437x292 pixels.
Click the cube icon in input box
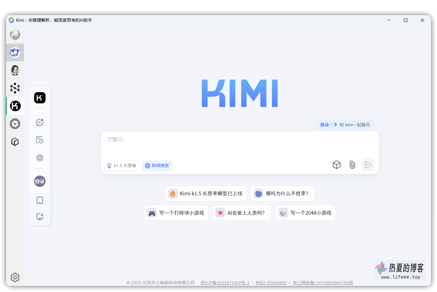[337, 165]
